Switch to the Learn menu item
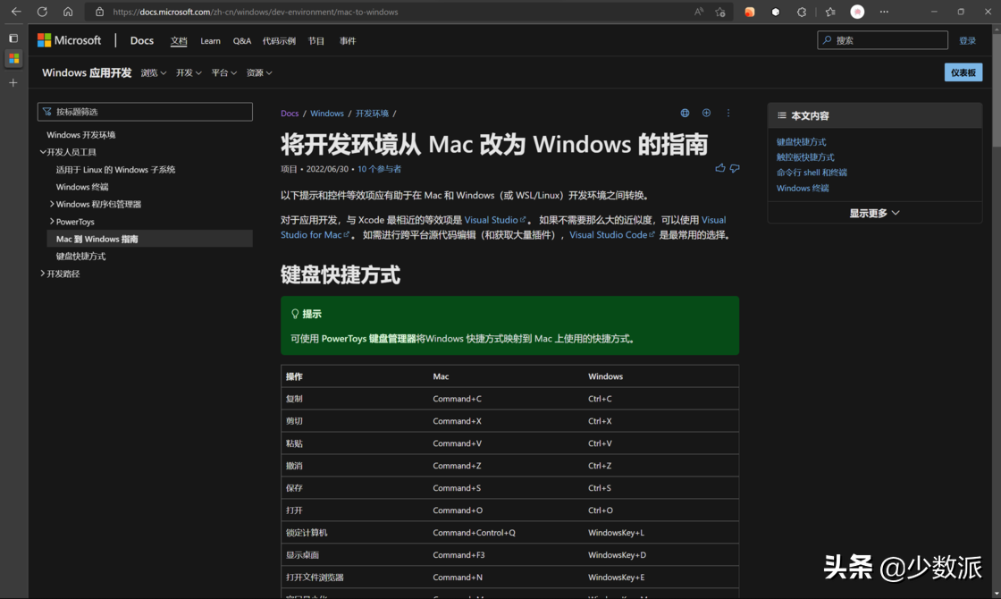 pos(210,40)
